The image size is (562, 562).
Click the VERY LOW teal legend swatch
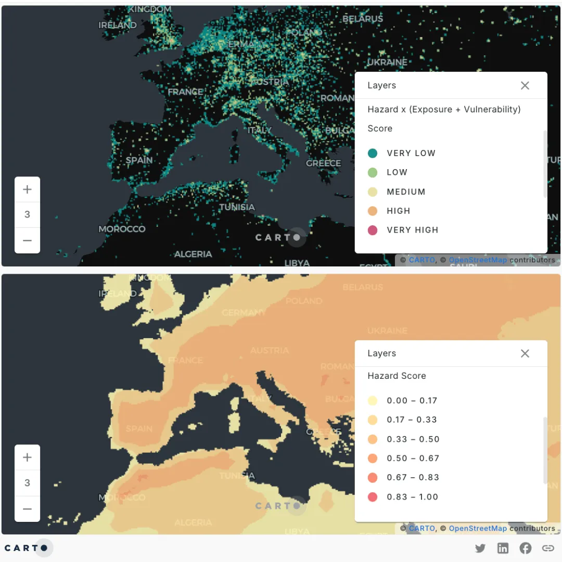[373, 153]
